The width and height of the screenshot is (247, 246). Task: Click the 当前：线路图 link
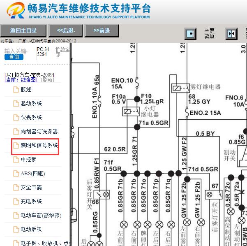coord(21,80)
